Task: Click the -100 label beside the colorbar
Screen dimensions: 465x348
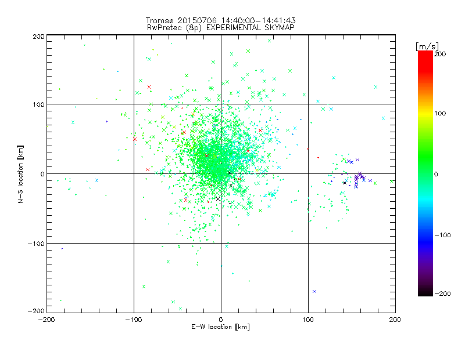Action: pos(442,235)
